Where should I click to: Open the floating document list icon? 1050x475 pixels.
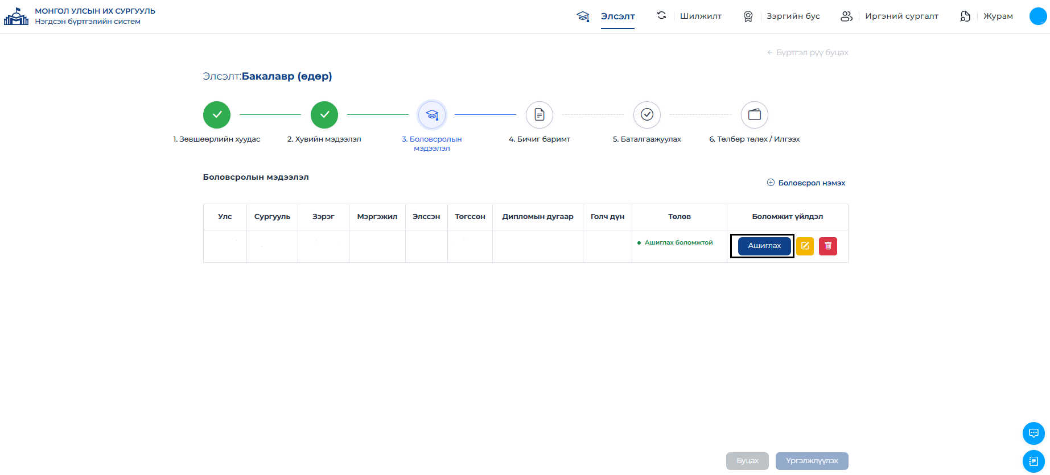pyautogui.click(x=1033, y=461)
